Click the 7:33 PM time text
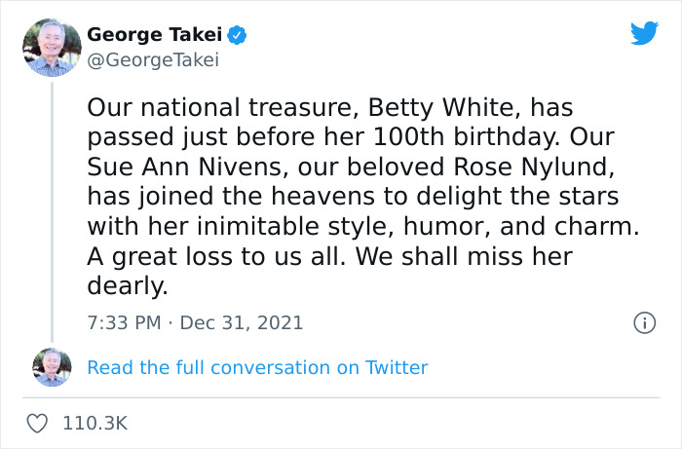The height and width of the screenshot is (449, 682). 123,322
